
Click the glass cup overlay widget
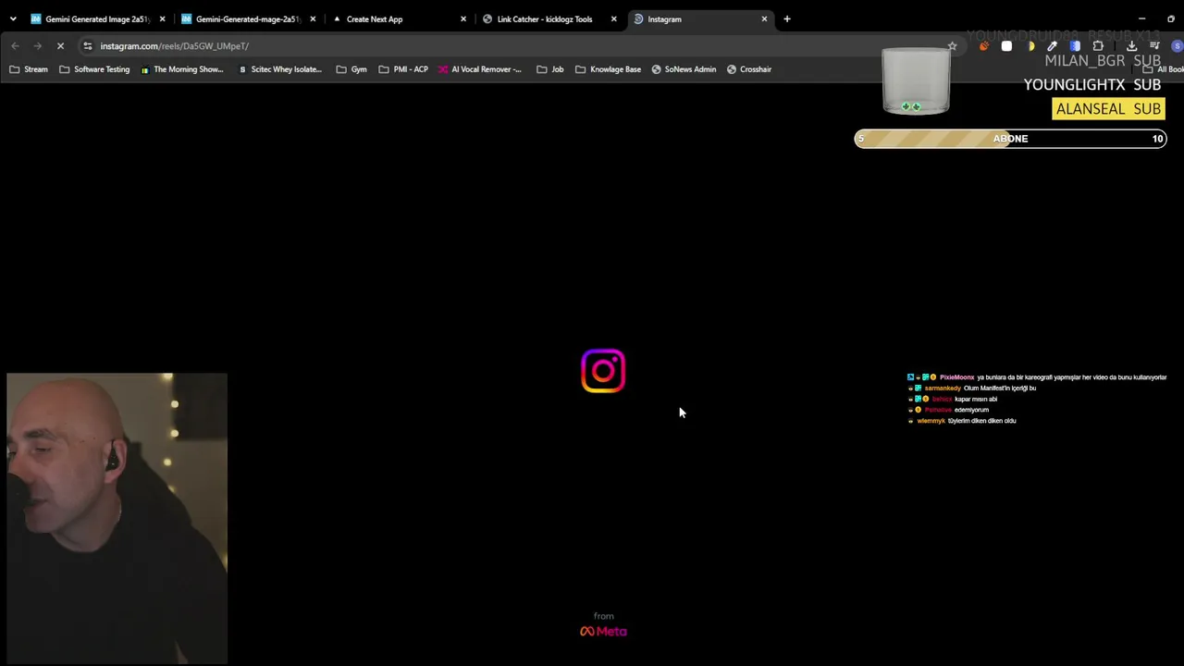[x=916, y=81]
